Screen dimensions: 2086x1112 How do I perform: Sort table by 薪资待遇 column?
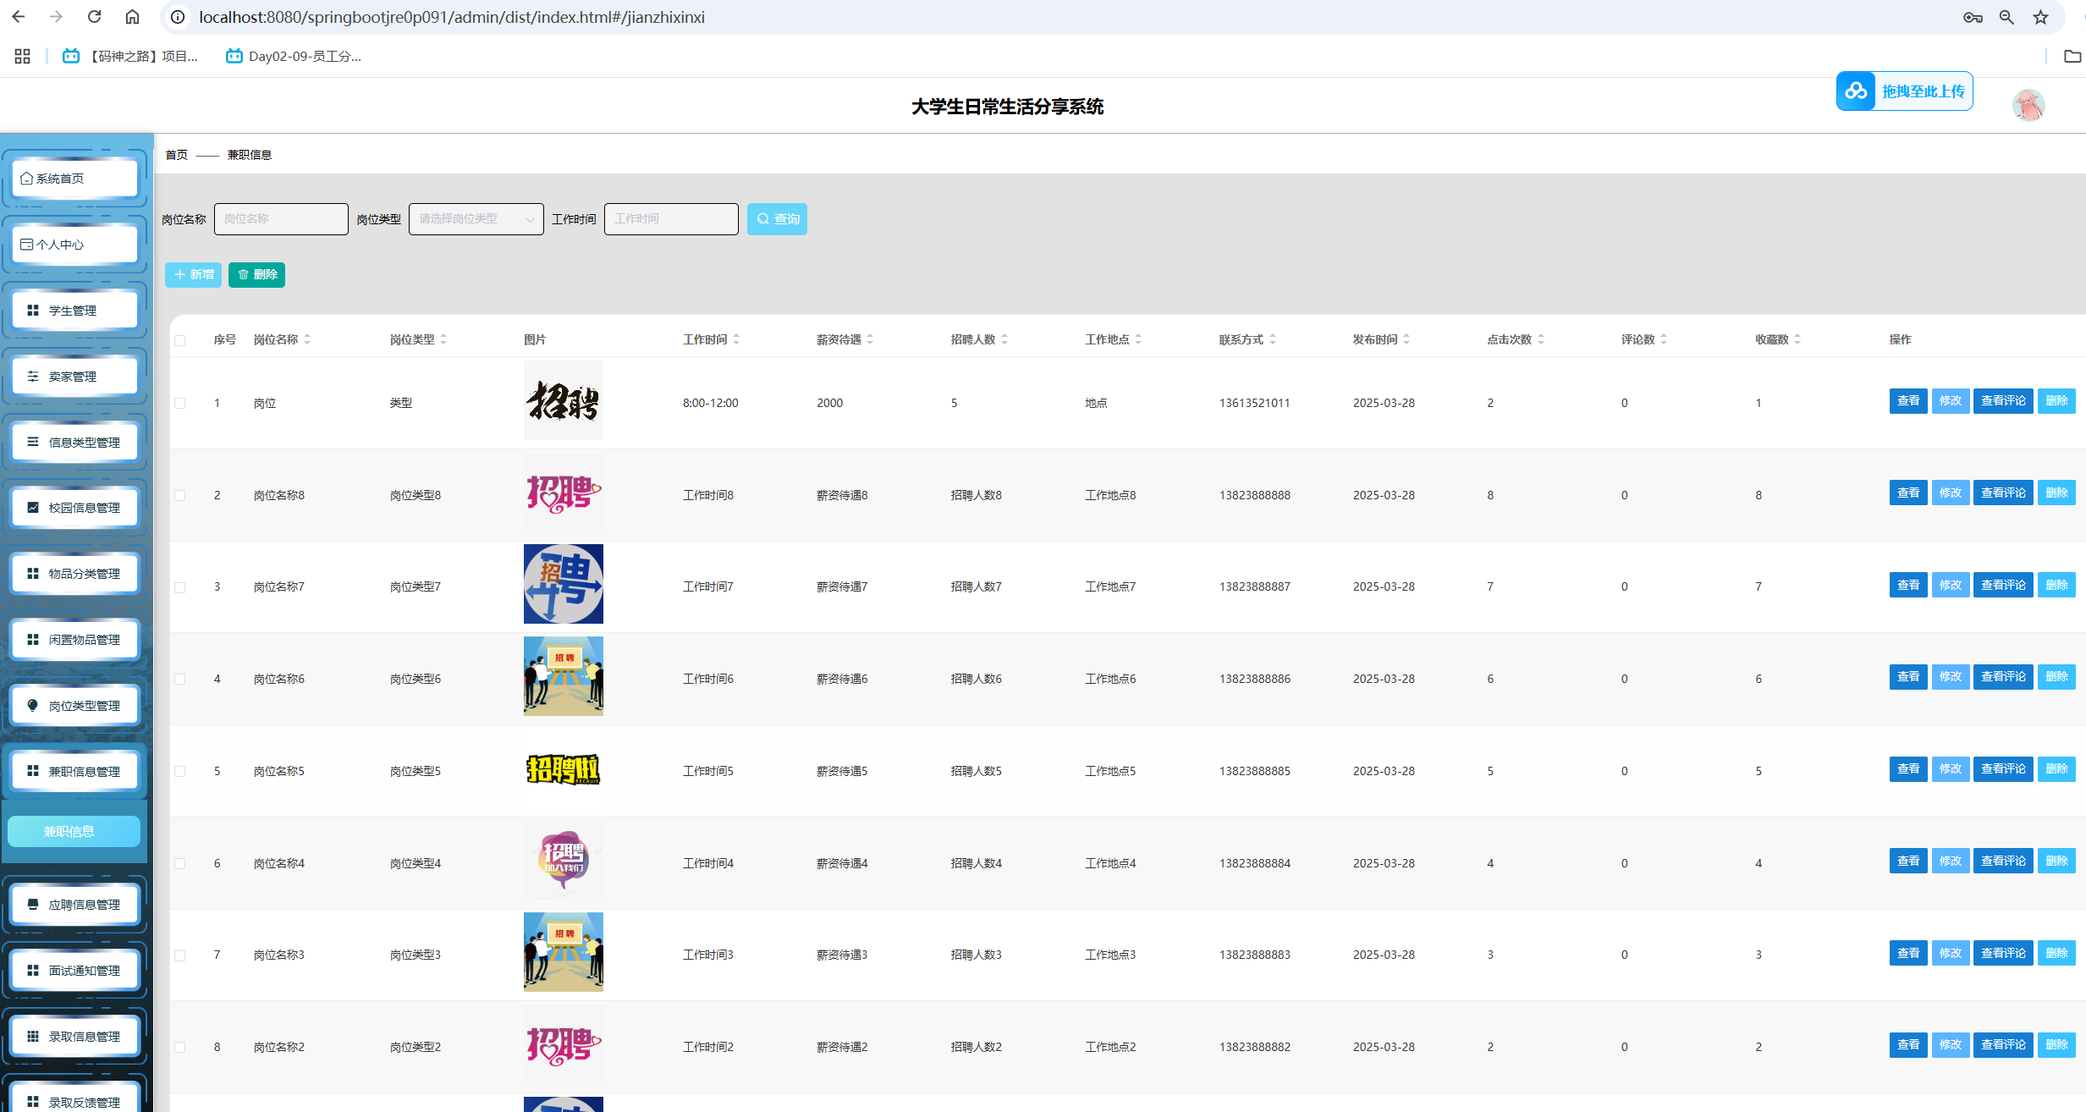870,339
